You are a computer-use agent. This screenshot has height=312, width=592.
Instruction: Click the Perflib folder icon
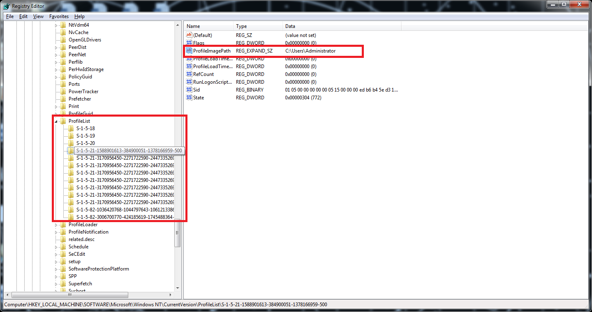click(63, 62)
